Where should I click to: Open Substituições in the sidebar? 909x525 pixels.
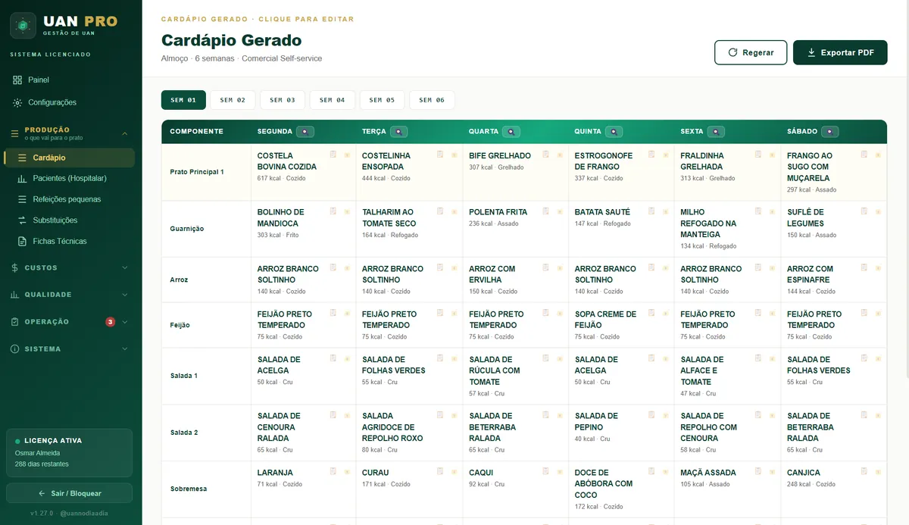point(71,220)
